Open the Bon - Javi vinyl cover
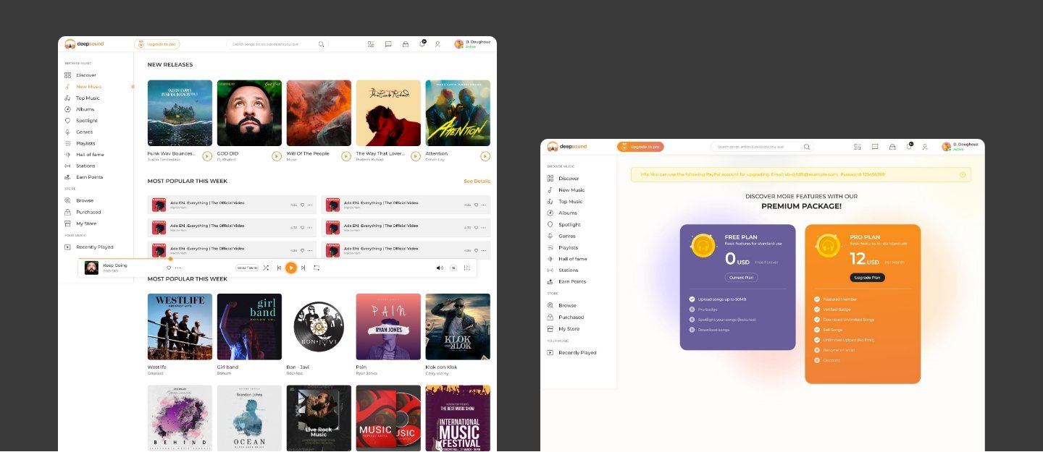The height and width of the screenshot is (452, 1043). tap(319, 327)
